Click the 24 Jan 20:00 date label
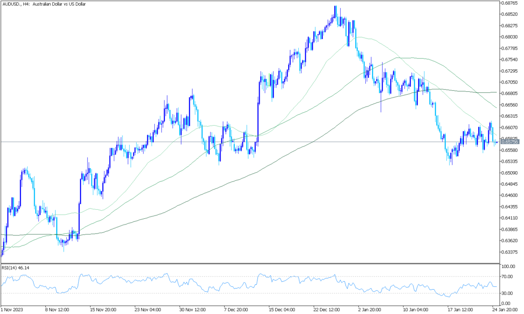524x314 pixels. 505,310
